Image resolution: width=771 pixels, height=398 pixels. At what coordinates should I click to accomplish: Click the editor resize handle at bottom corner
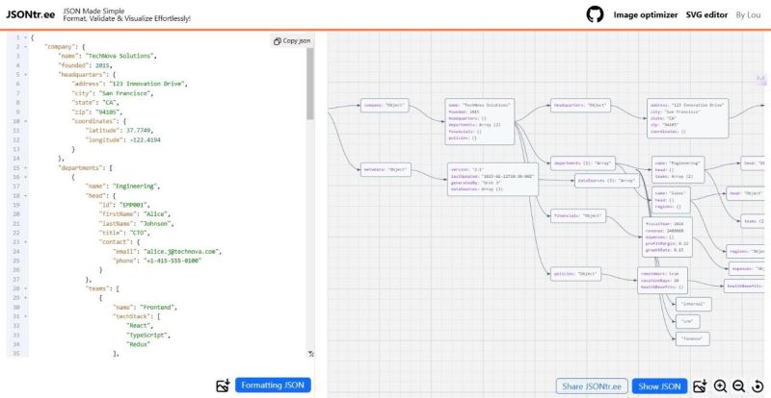point(310,354)
